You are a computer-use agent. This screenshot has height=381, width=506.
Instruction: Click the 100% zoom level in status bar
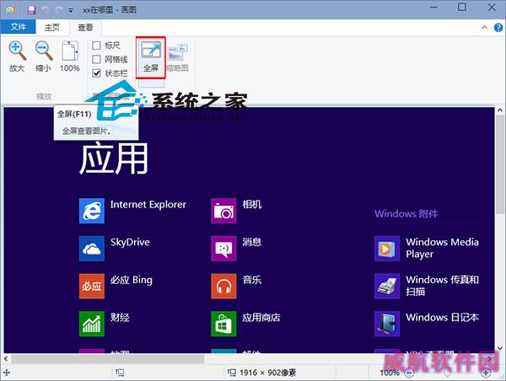tap(390, 373)
